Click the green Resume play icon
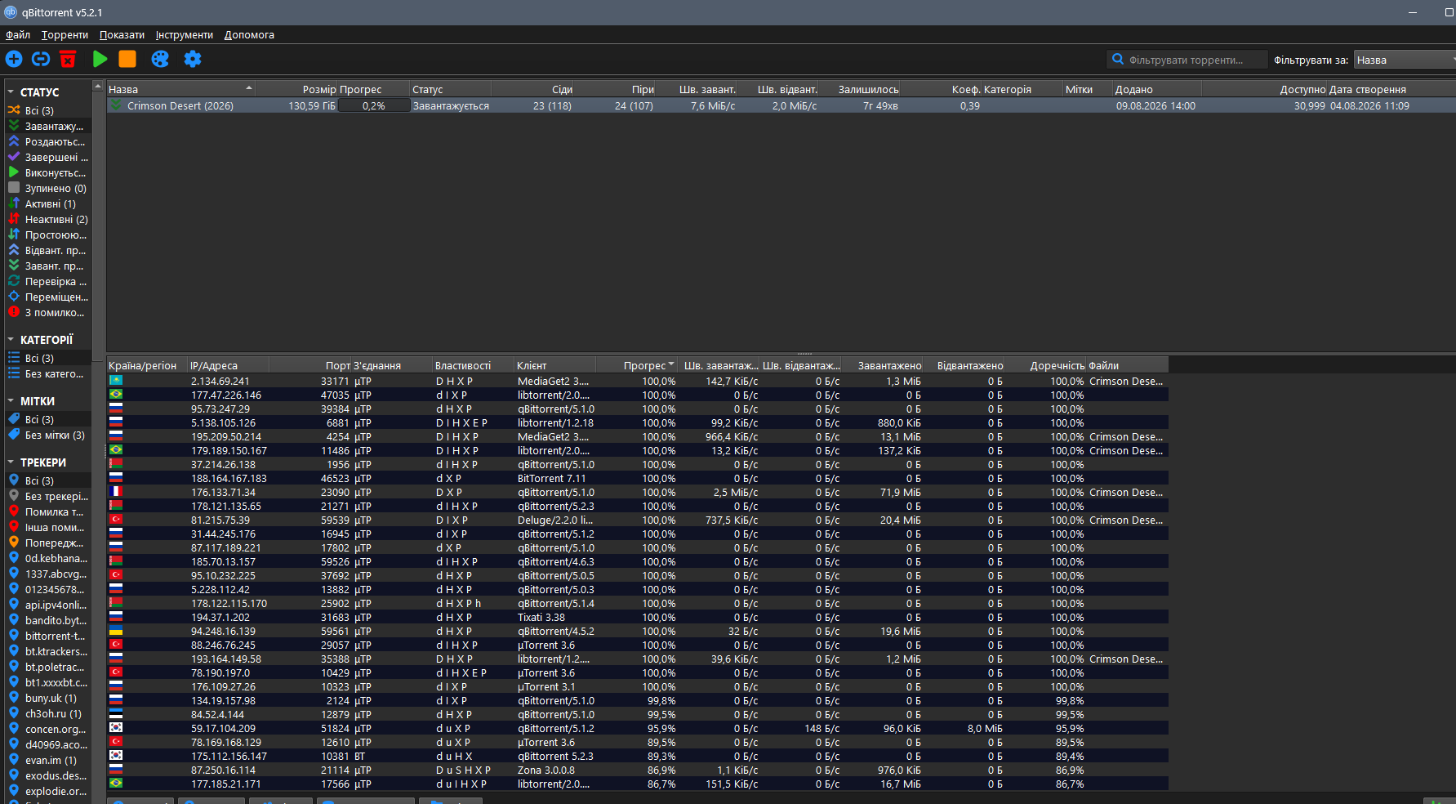The width and height of the screenshot is (1456, 804). point(100,59)
